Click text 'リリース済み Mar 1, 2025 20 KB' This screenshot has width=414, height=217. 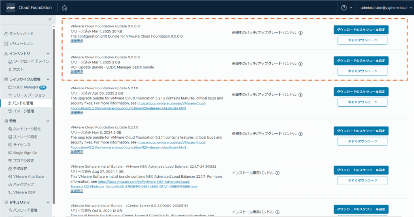pos(96,32)
